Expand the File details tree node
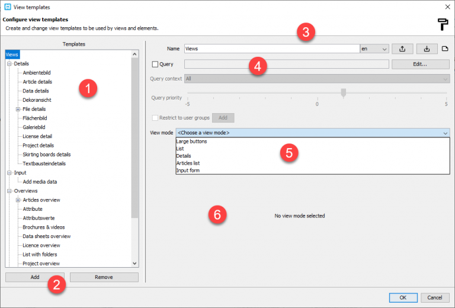 click(18, 109)
